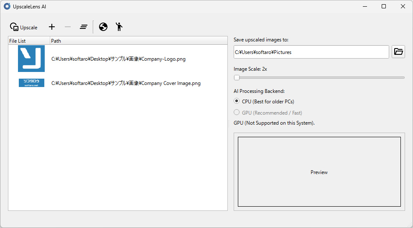Select the Company-Logo.png thumbnail
The width and height of the screenshot is (413, 228).
[x=31, y=59]
